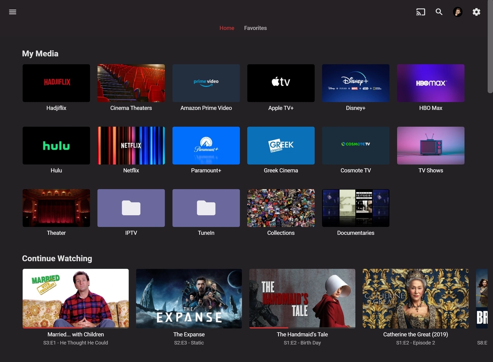Click the 'HBO Max' label text

coord(431,108)
